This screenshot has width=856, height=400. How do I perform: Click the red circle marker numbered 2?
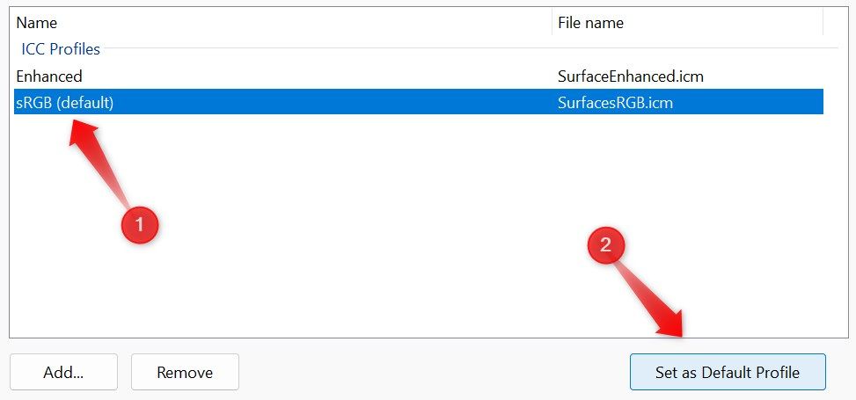pyautogui.click(x=605, y=245)
